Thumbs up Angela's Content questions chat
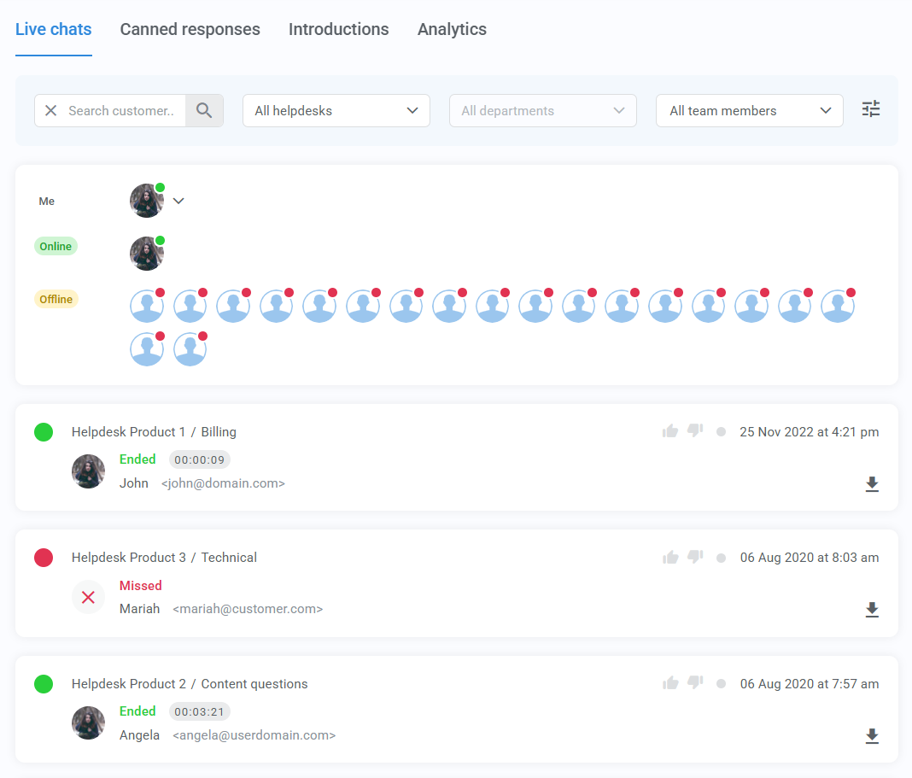 [x=669, y=683]
